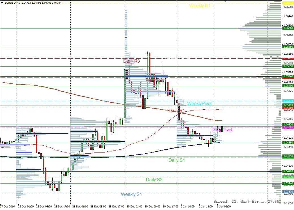Click the green 1.05400 price tag
Screen dimensions: 294x210
click(288, 86)
